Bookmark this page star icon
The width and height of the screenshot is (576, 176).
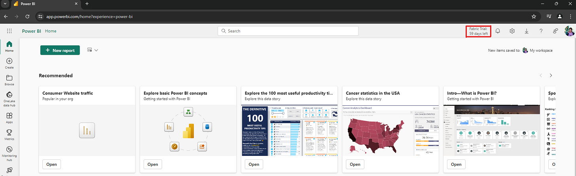pyautogui.click(x=534, y=17)
